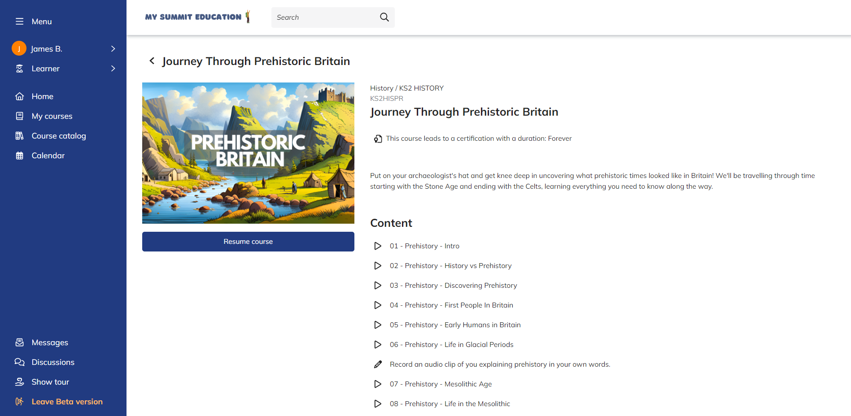
Task: Click the back arrow beside course title
Action: click(152, 61)
